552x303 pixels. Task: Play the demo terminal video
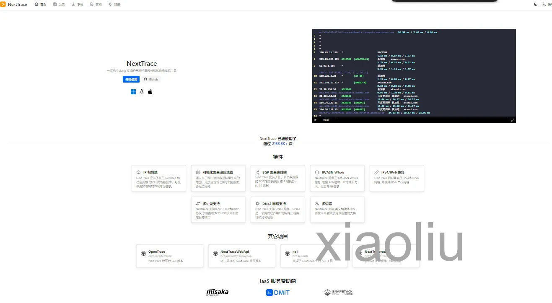coord(316,120)
